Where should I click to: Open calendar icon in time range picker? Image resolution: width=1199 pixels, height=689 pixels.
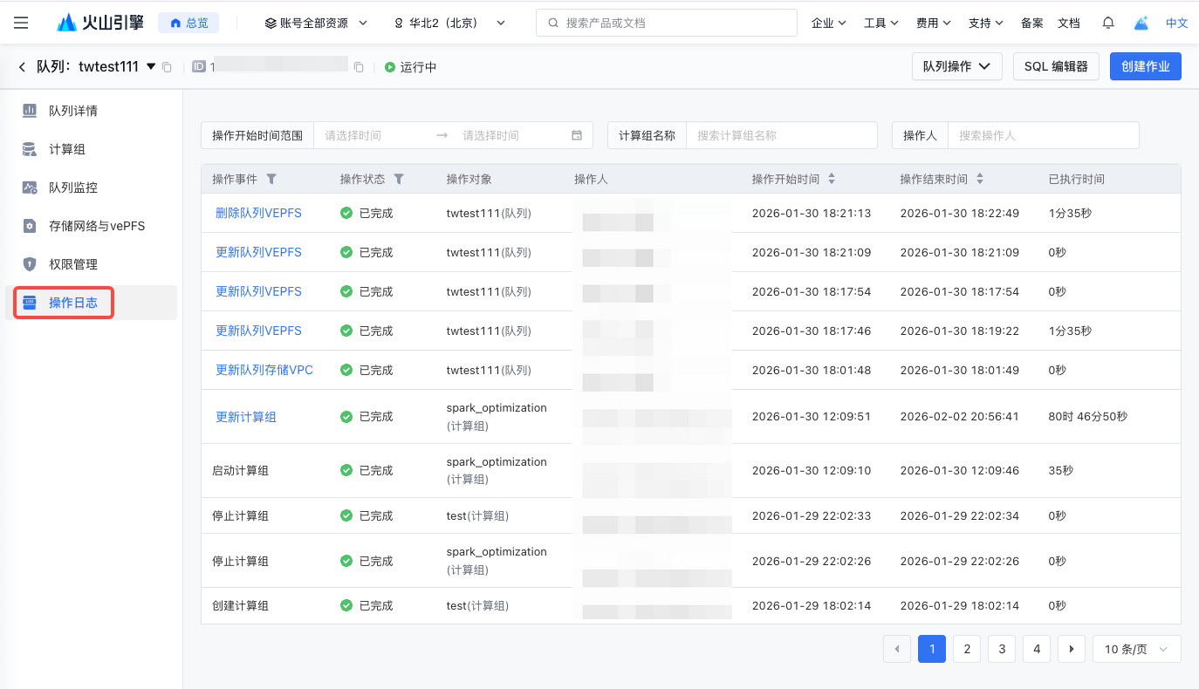coord(577,135)
